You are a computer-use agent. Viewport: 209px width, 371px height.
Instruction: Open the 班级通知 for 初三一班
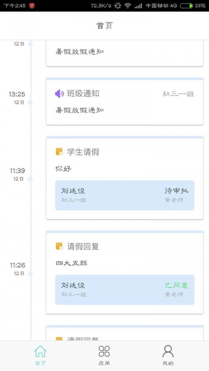(124, 101)
